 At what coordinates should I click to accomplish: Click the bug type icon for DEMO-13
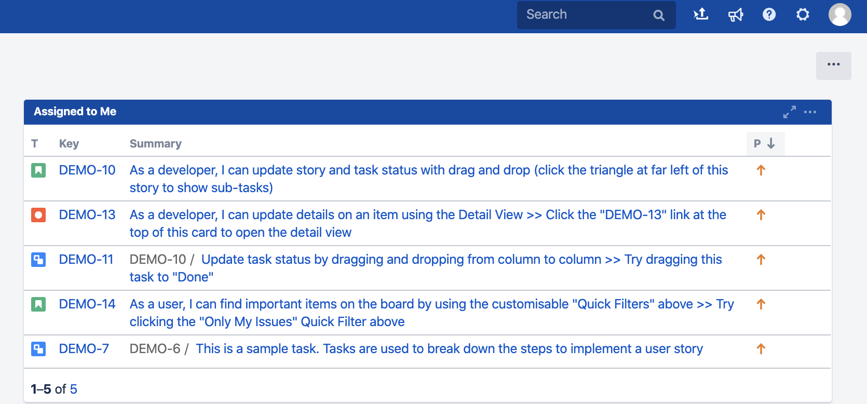[x=38, y=215]
